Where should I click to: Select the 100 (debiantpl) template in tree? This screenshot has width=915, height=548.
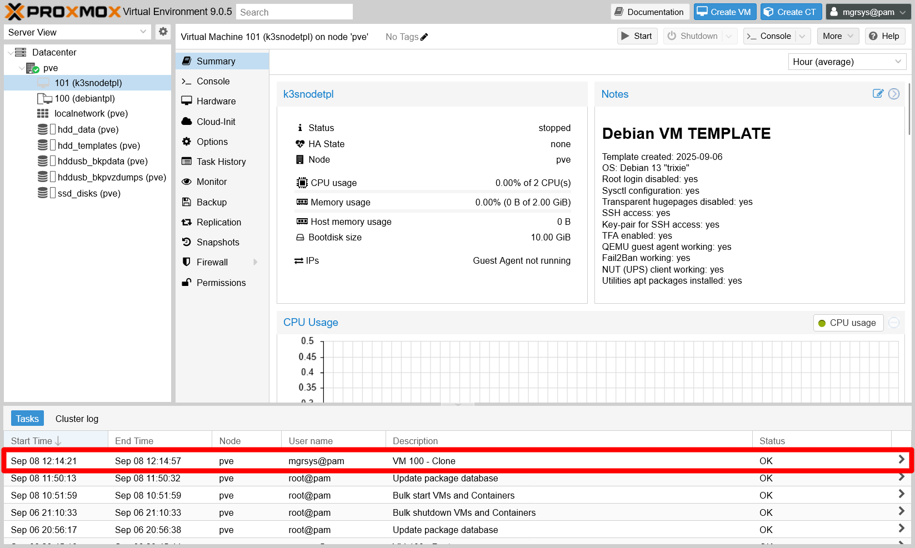(84, 98)
